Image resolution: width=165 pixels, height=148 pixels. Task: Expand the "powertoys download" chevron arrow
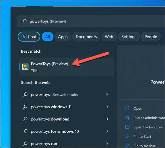coord(107,119)
